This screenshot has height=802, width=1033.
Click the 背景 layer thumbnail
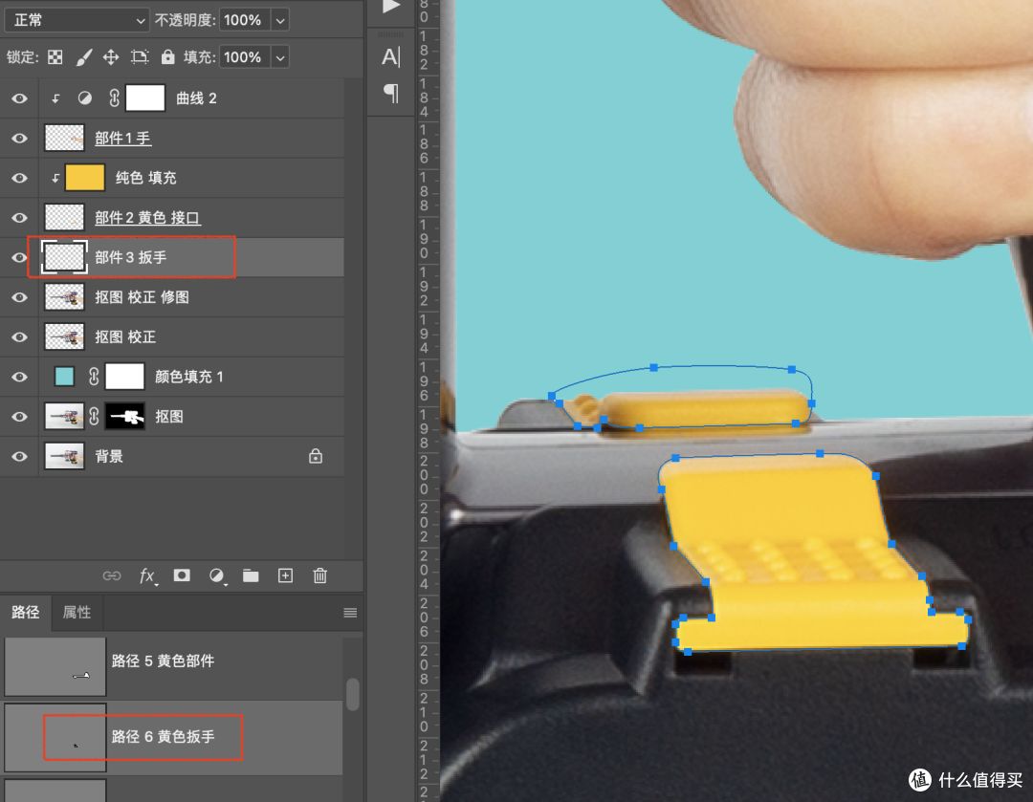pyautogui.click(x=65, y=456)
